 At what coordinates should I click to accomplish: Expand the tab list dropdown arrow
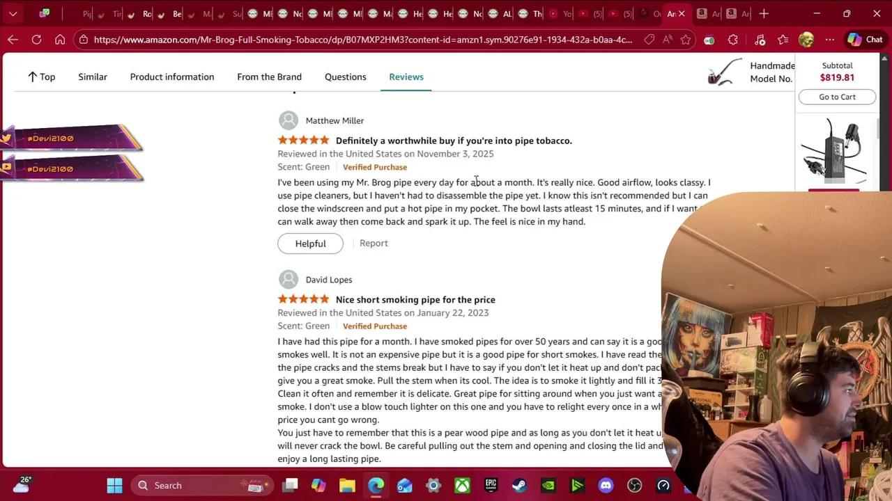pos(13,13)
